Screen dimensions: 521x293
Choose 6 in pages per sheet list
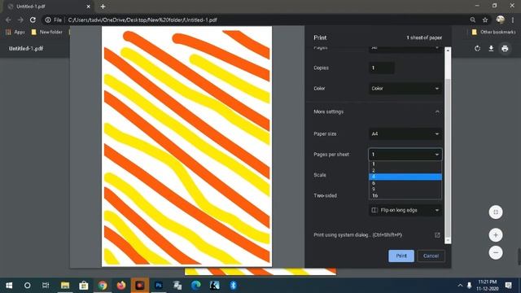pyautogui.click(x=405, y=183)
